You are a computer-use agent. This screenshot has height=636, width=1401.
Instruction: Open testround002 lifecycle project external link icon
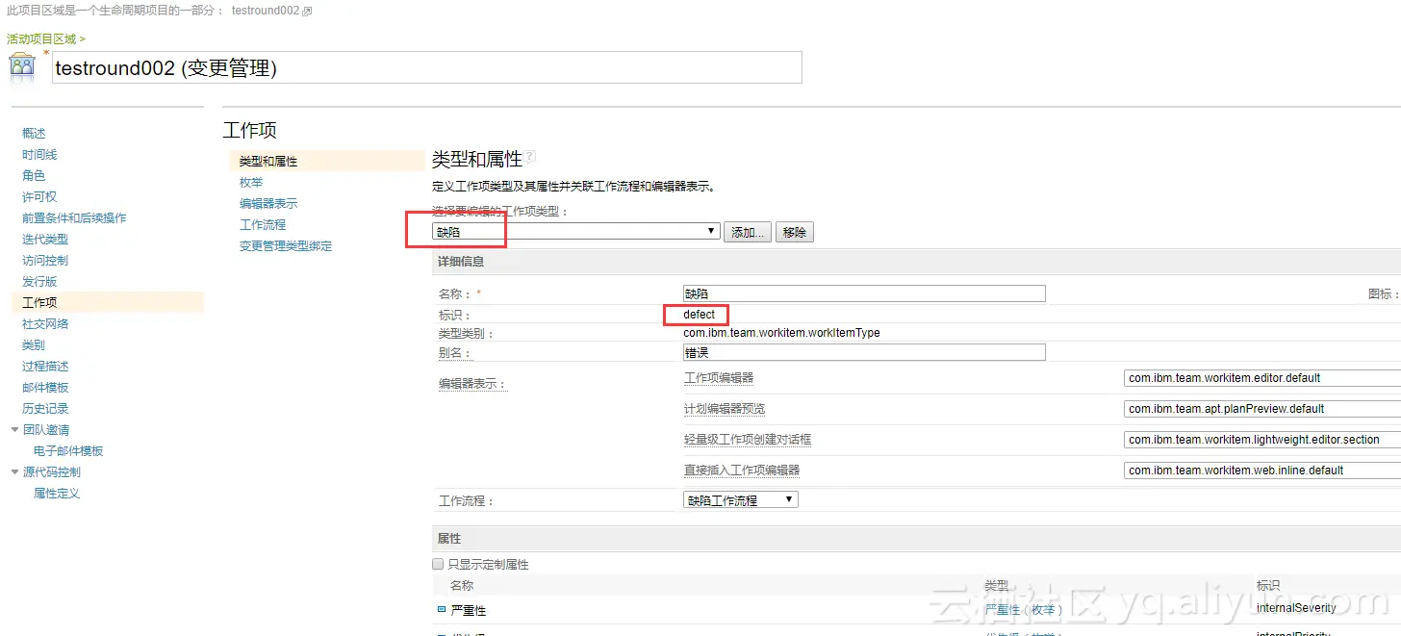[307, 12]
